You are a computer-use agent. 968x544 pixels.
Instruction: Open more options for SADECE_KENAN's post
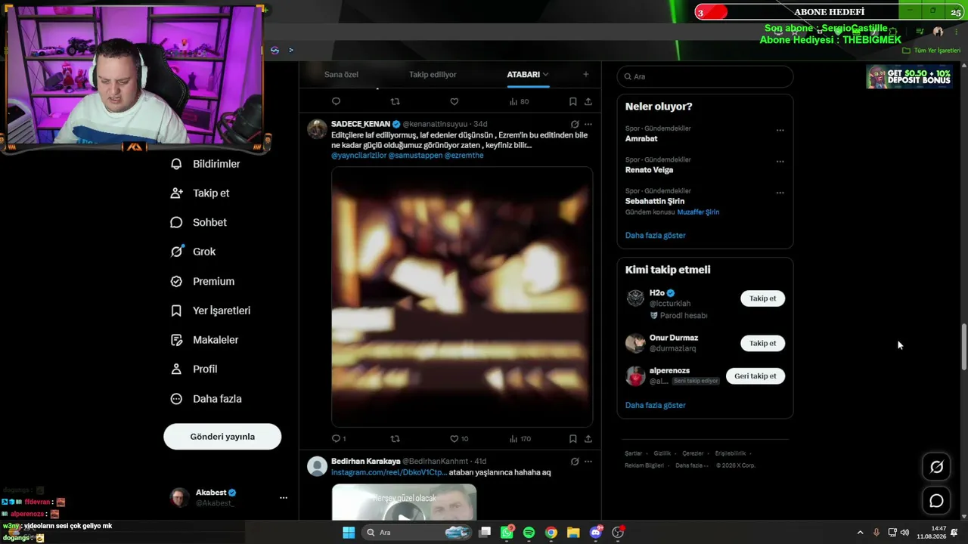point(588,124)
